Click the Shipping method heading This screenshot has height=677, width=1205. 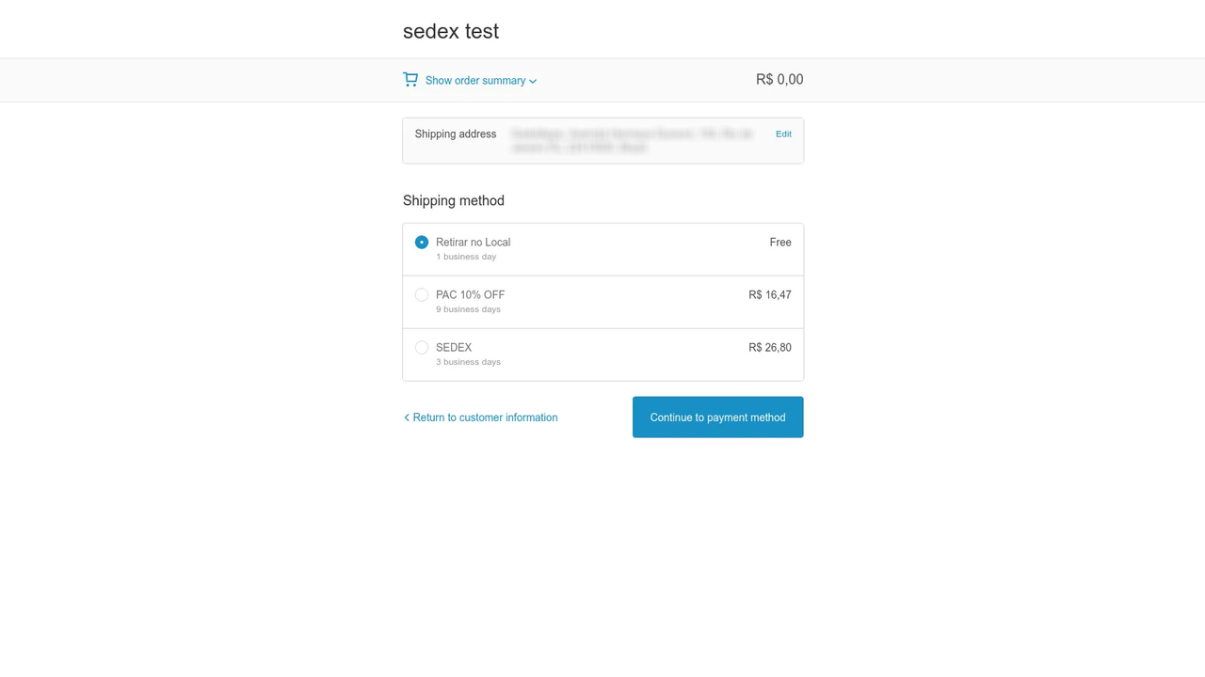click(454, 201)
